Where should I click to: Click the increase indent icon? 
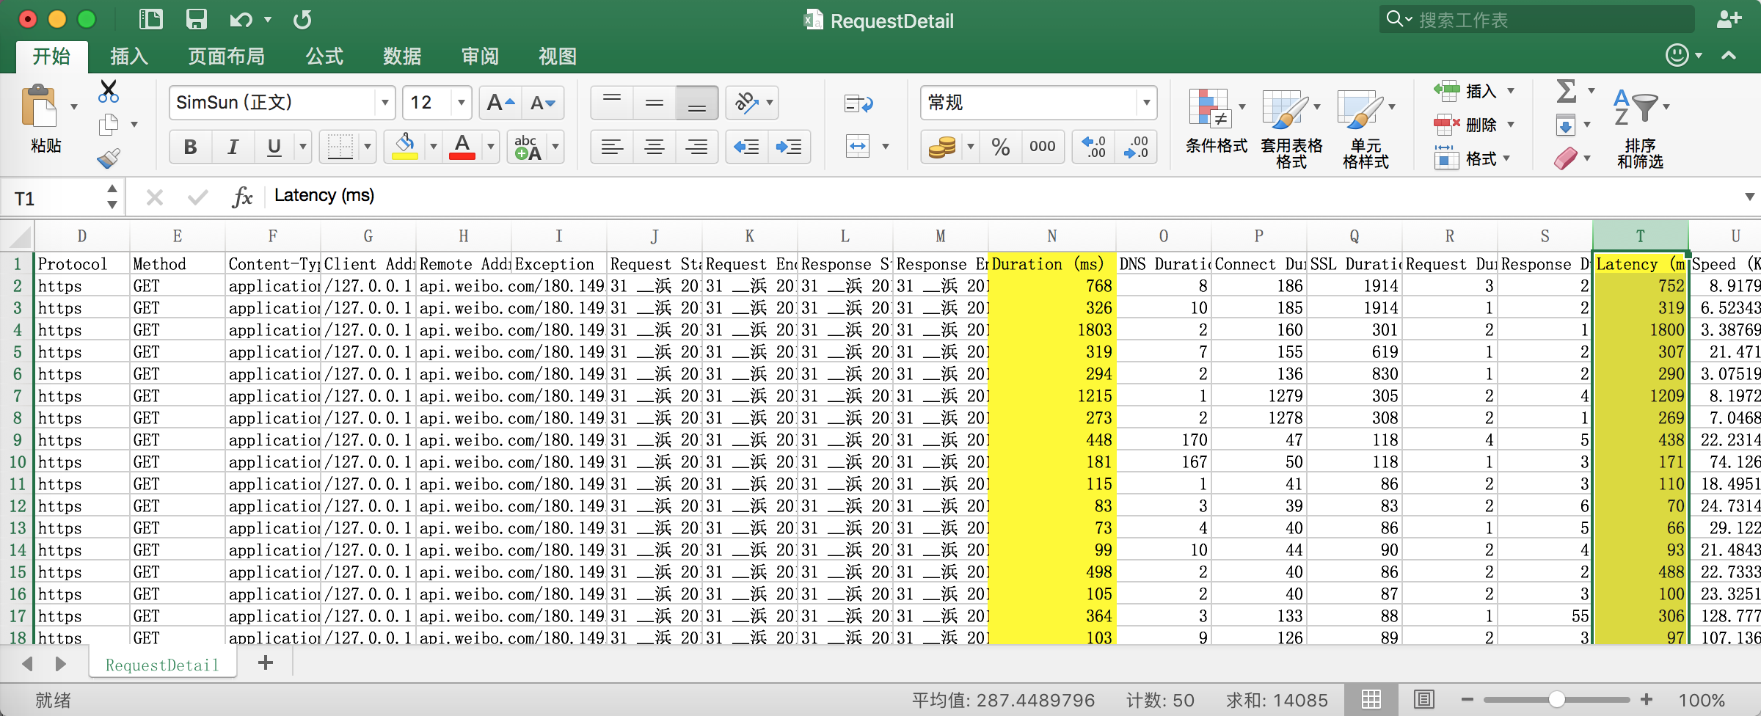coord(789,147)
